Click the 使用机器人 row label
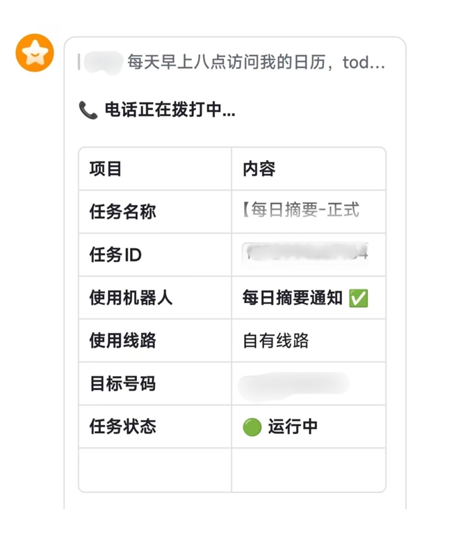The width and height of the screenshot is (452, 541). click(x=131, y=298)
